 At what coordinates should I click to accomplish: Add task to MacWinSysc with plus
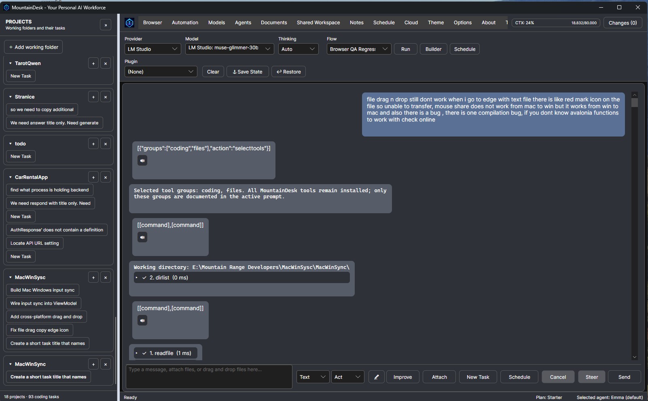93,277
